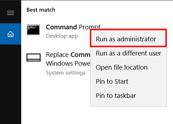Click the Desktop app subtitle text
Image resolution: width=173 pixels, height=124 pixels.
pyautogui.click(x=62, y=36)
